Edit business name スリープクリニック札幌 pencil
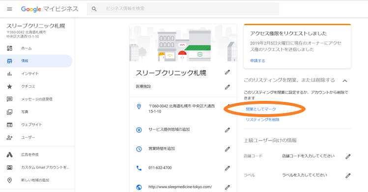368x192 pixels. point(227,72)
